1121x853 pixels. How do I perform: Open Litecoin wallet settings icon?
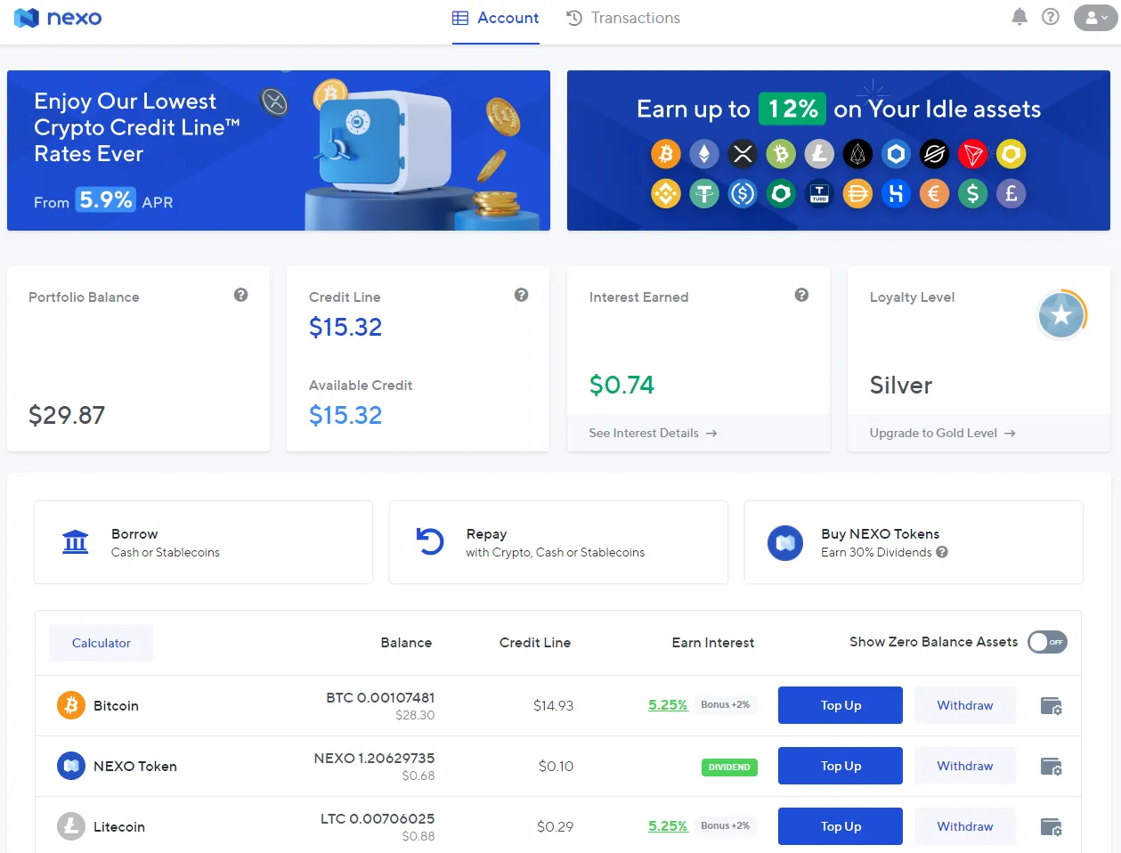(1052, 827)
